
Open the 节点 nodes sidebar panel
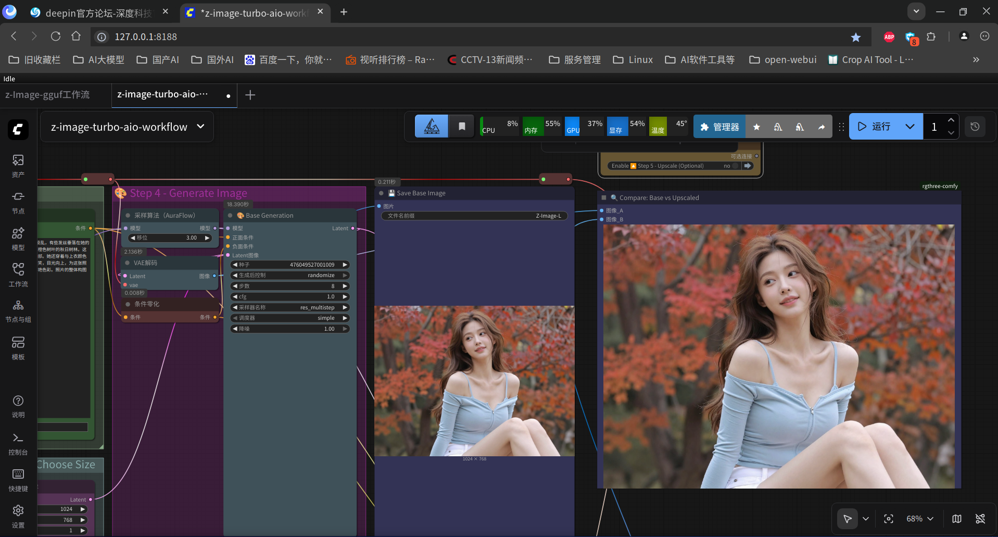point(18,202)
